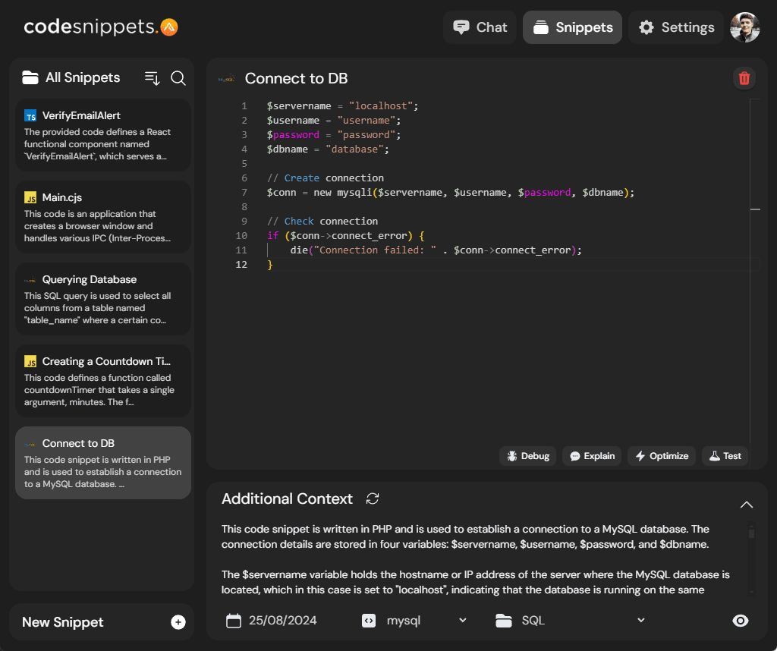Switch to the Snippets tab
Screen dimensions: 777x651
pyautogui.click(x=572, y=27)
